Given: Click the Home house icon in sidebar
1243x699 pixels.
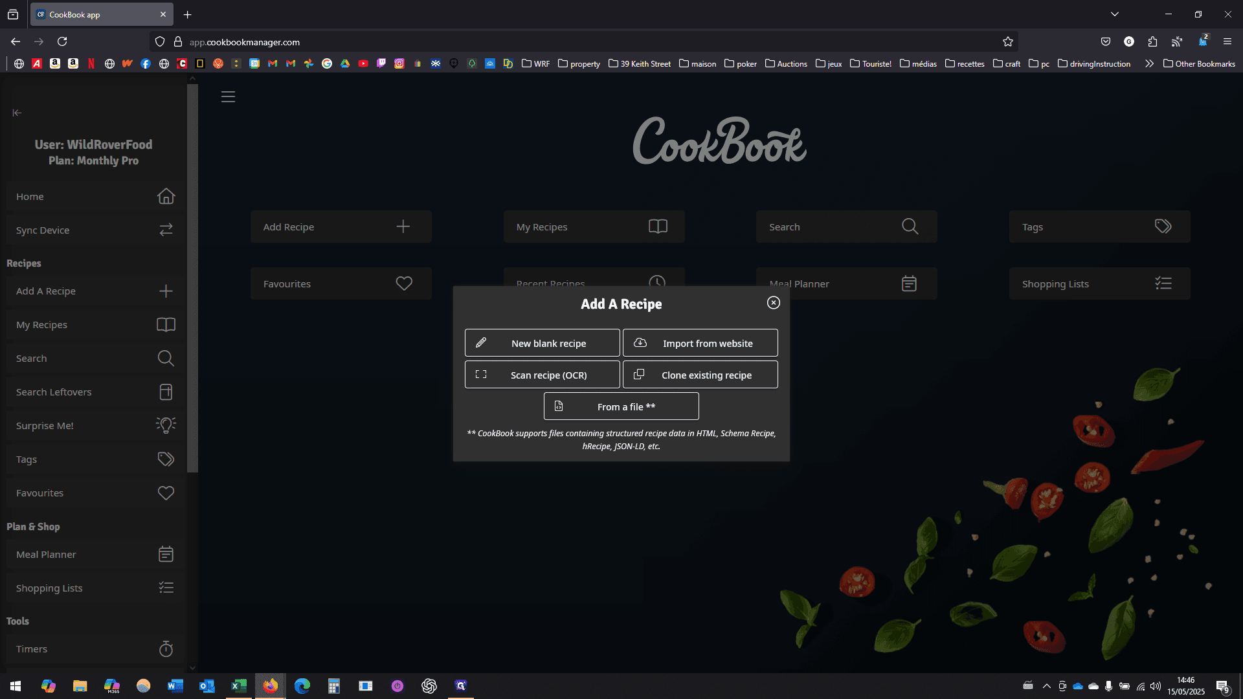Looking at the screenshot, I should [166, 196].
